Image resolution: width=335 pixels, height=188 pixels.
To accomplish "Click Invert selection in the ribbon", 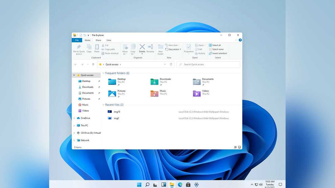I will coord(218,53).
